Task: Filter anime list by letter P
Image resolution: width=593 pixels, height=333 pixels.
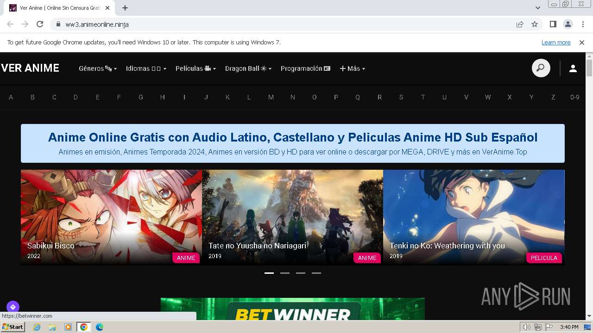Action: tap(336, 97)
